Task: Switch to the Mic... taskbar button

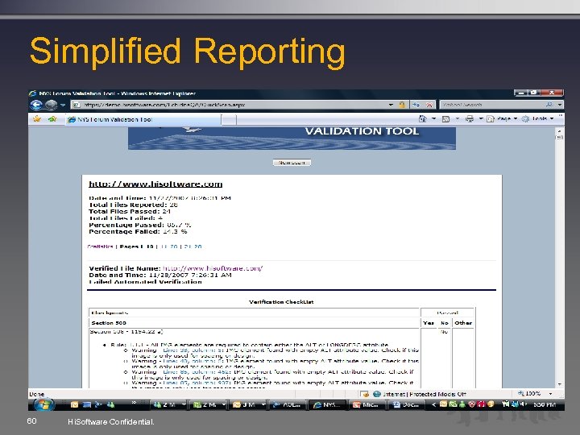Action: click(x=367, y=404)
